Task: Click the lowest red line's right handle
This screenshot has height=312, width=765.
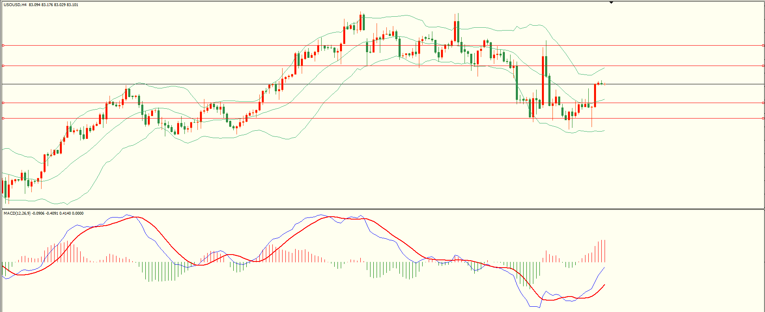Action: coord(763,119)
